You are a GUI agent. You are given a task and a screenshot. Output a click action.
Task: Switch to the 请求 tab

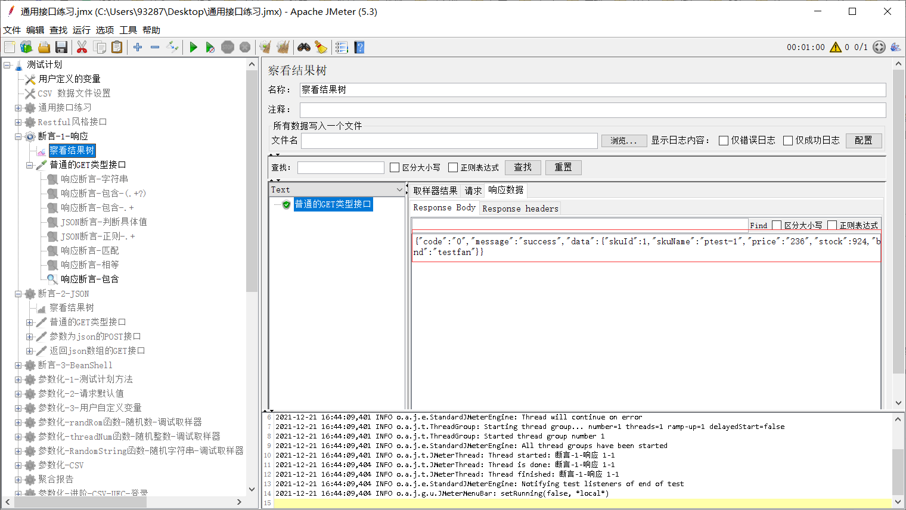click(473, 191)
